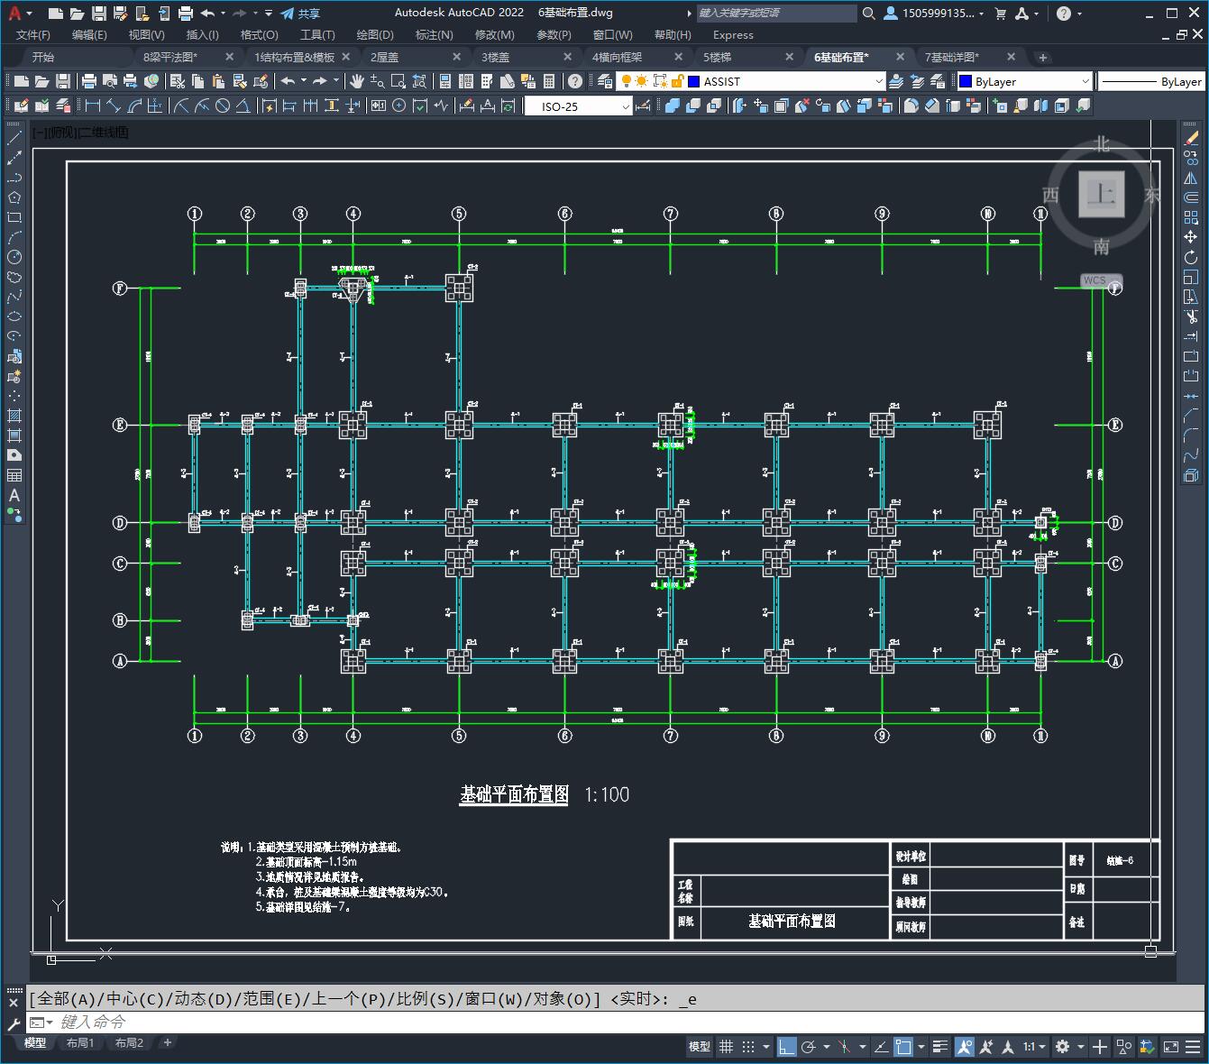Activate the Pan hand tool
This screenshot has width=1209, height=1064.
356,81
